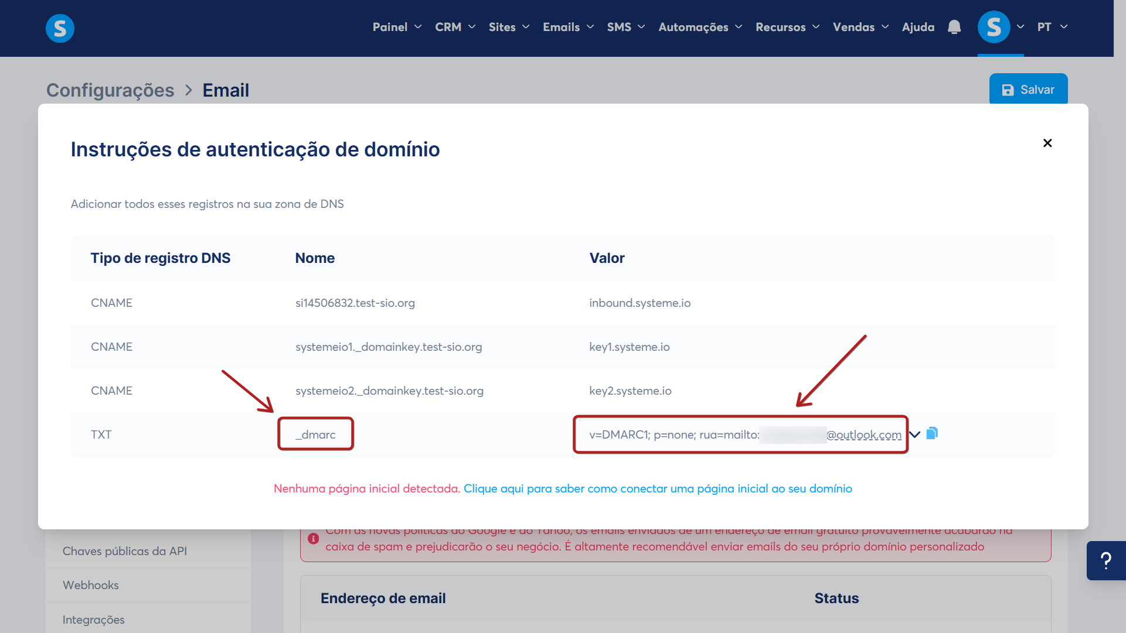Click the Salvar save button
Screen dimensions: 1126x633
click(1028, 90)
